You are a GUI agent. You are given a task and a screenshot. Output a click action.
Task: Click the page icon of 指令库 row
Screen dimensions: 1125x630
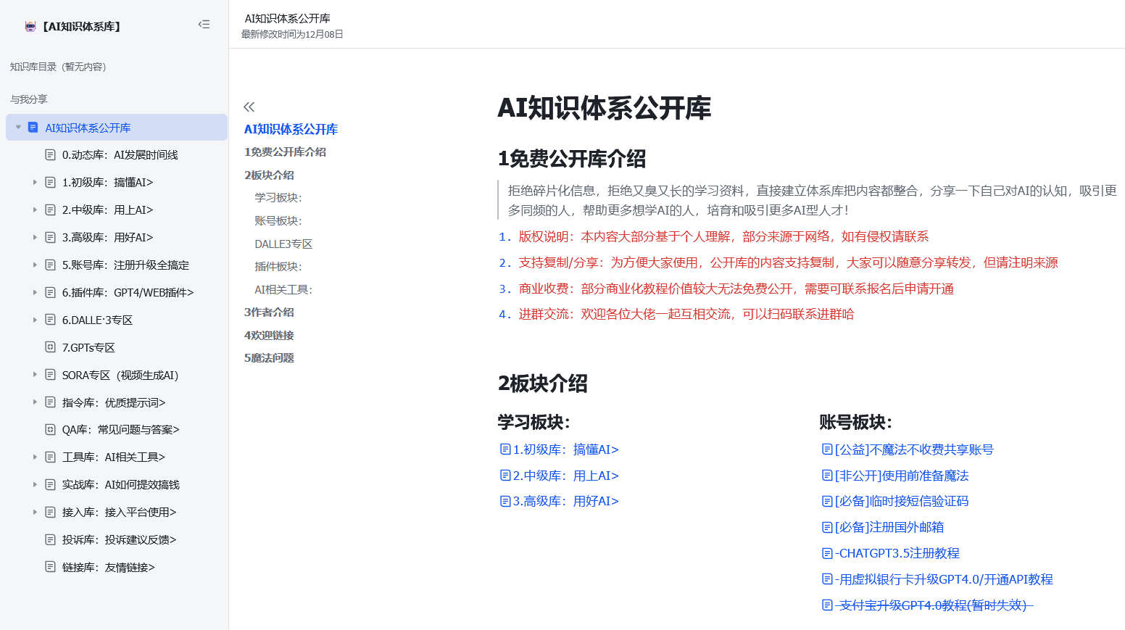(50, 402)
